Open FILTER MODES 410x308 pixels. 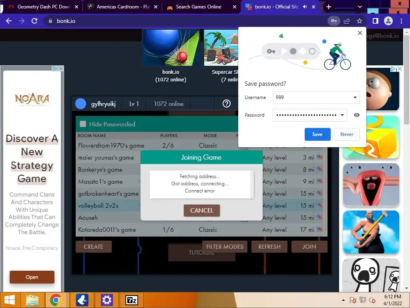pyautogui.click(x=225, y=247)
